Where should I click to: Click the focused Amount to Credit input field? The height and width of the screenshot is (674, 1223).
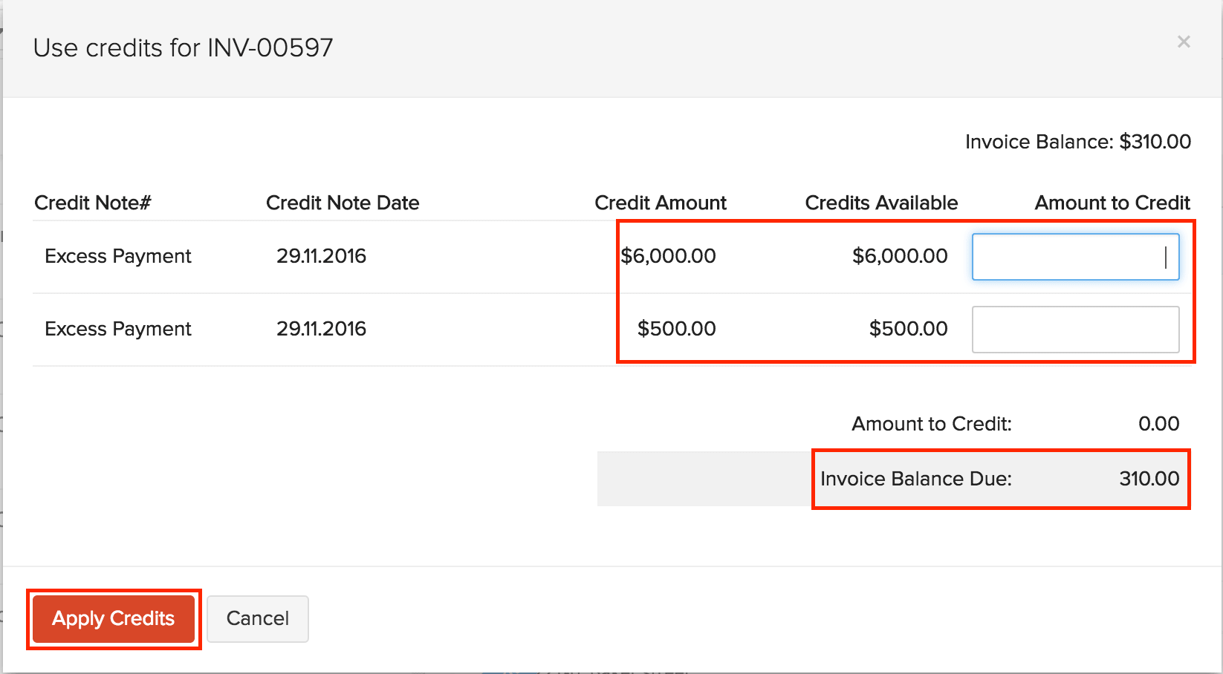pyautogui.click(x=1075, y=256)
